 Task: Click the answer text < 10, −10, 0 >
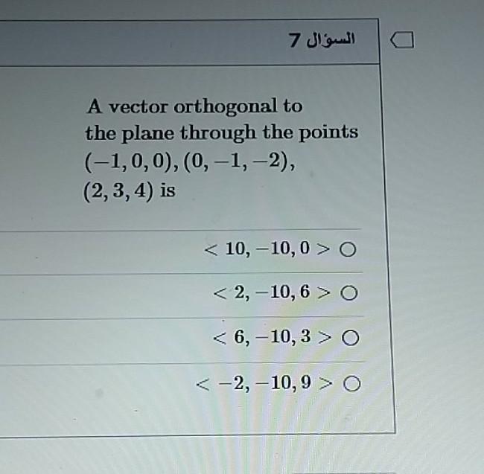267,249
